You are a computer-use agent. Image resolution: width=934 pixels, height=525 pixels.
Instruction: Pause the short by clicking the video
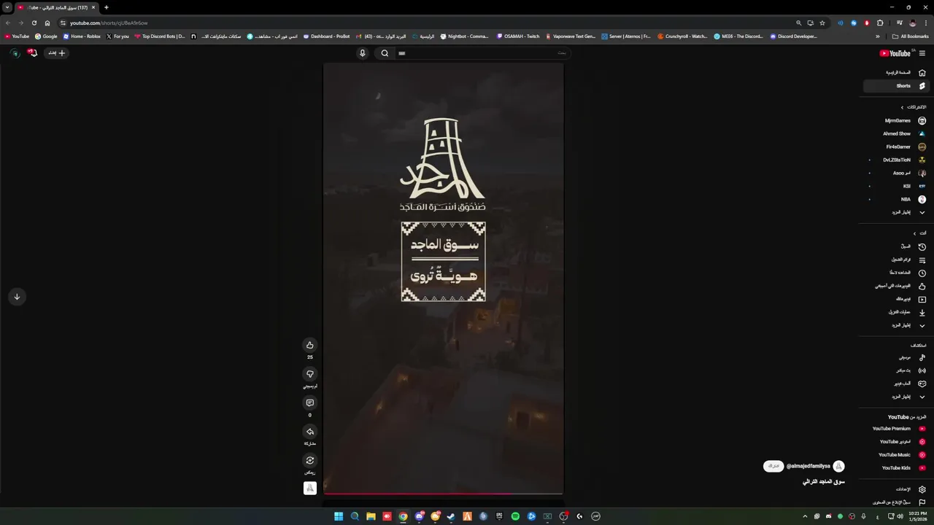(x=443, y=277)
